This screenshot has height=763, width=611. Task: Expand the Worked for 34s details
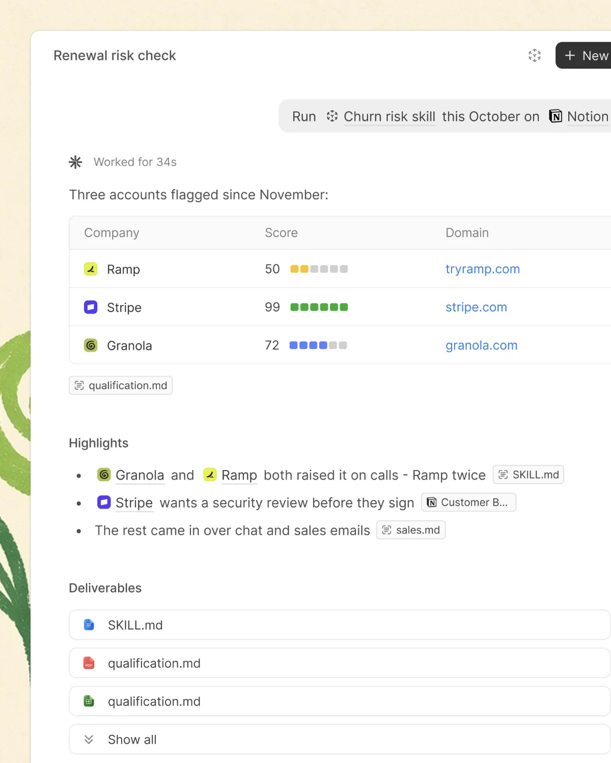pos(135,162)
